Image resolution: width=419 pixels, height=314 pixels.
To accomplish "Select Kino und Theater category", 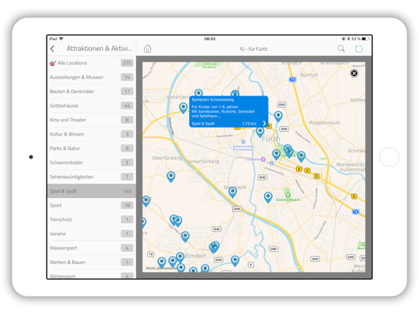I will tap(92, 120).
